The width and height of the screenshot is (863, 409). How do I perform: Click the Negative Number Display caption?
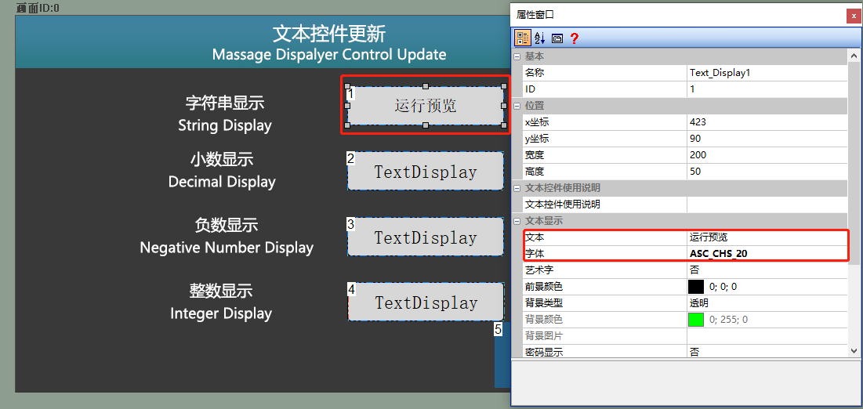pos(227,247)
